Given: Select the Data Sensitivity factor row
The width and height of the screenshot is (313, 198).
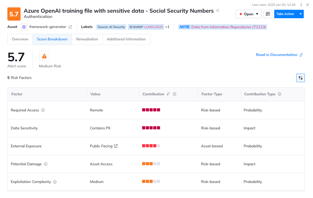Looking at the screenshot, I should (x=156, y=128).
